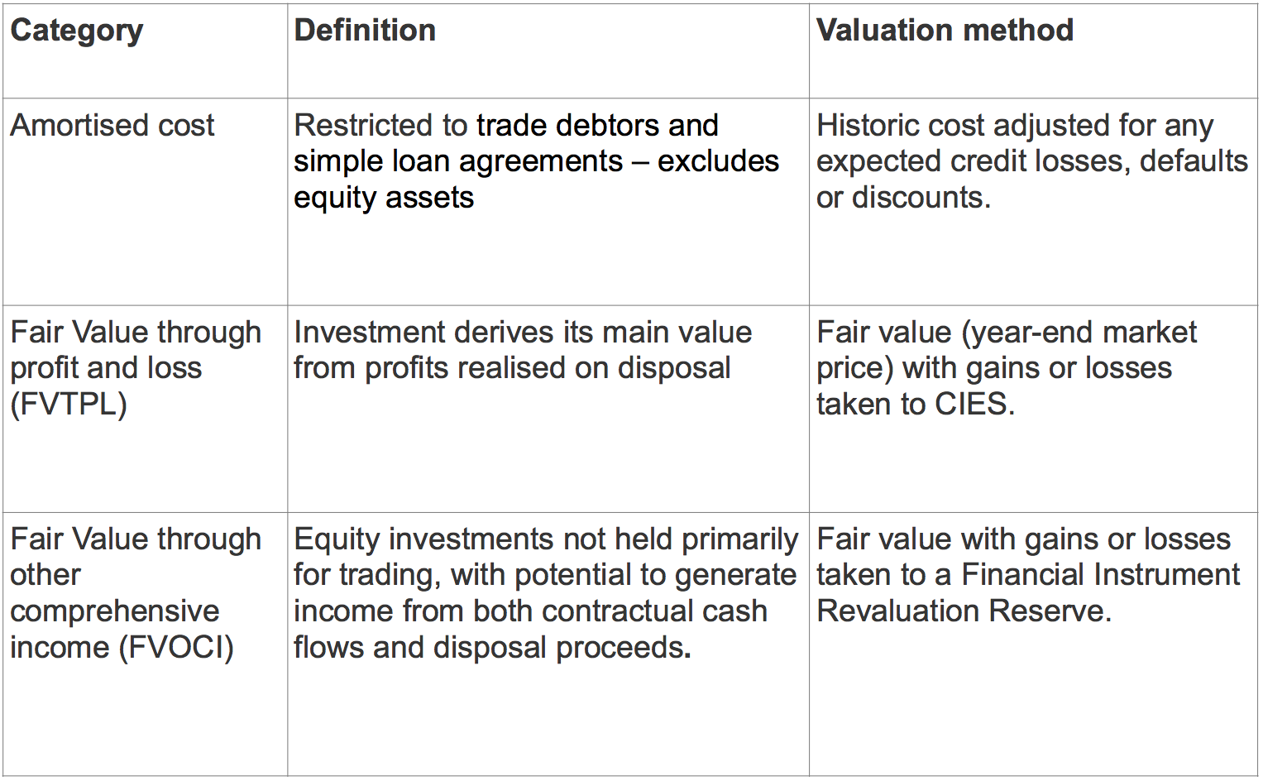
Task: Click the Valuation method column header
Action: [1033, 50]
